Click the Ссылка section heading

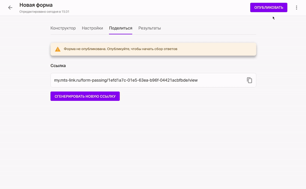(x=58, y=66)
